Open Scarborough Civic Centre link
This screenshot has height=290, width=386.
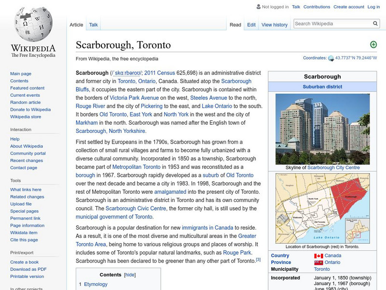click(136, 209)
